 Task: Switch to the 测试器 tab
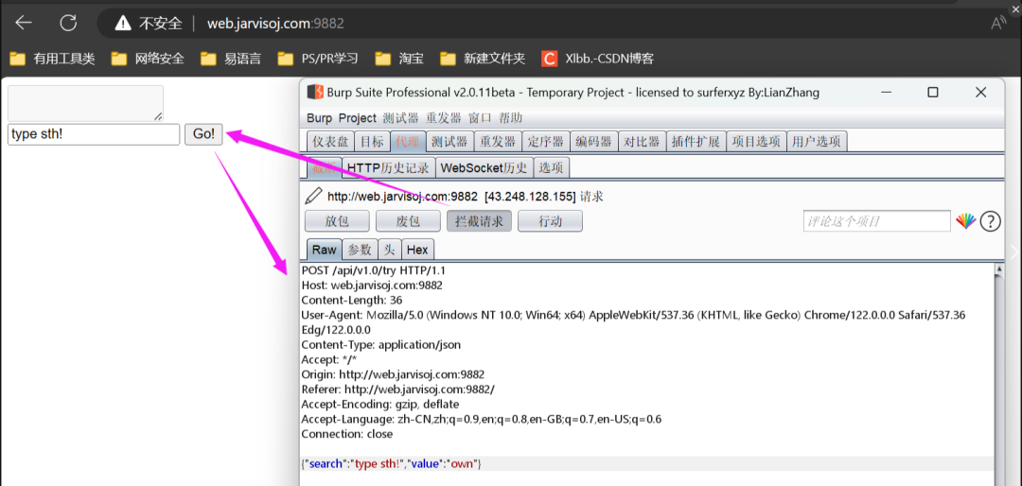(x=449, y=142)
